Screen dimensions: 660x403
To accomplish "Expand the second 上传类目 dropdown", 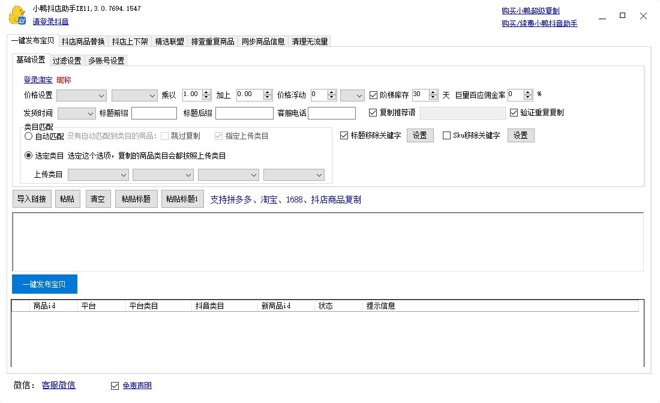I will pos(163,175).
